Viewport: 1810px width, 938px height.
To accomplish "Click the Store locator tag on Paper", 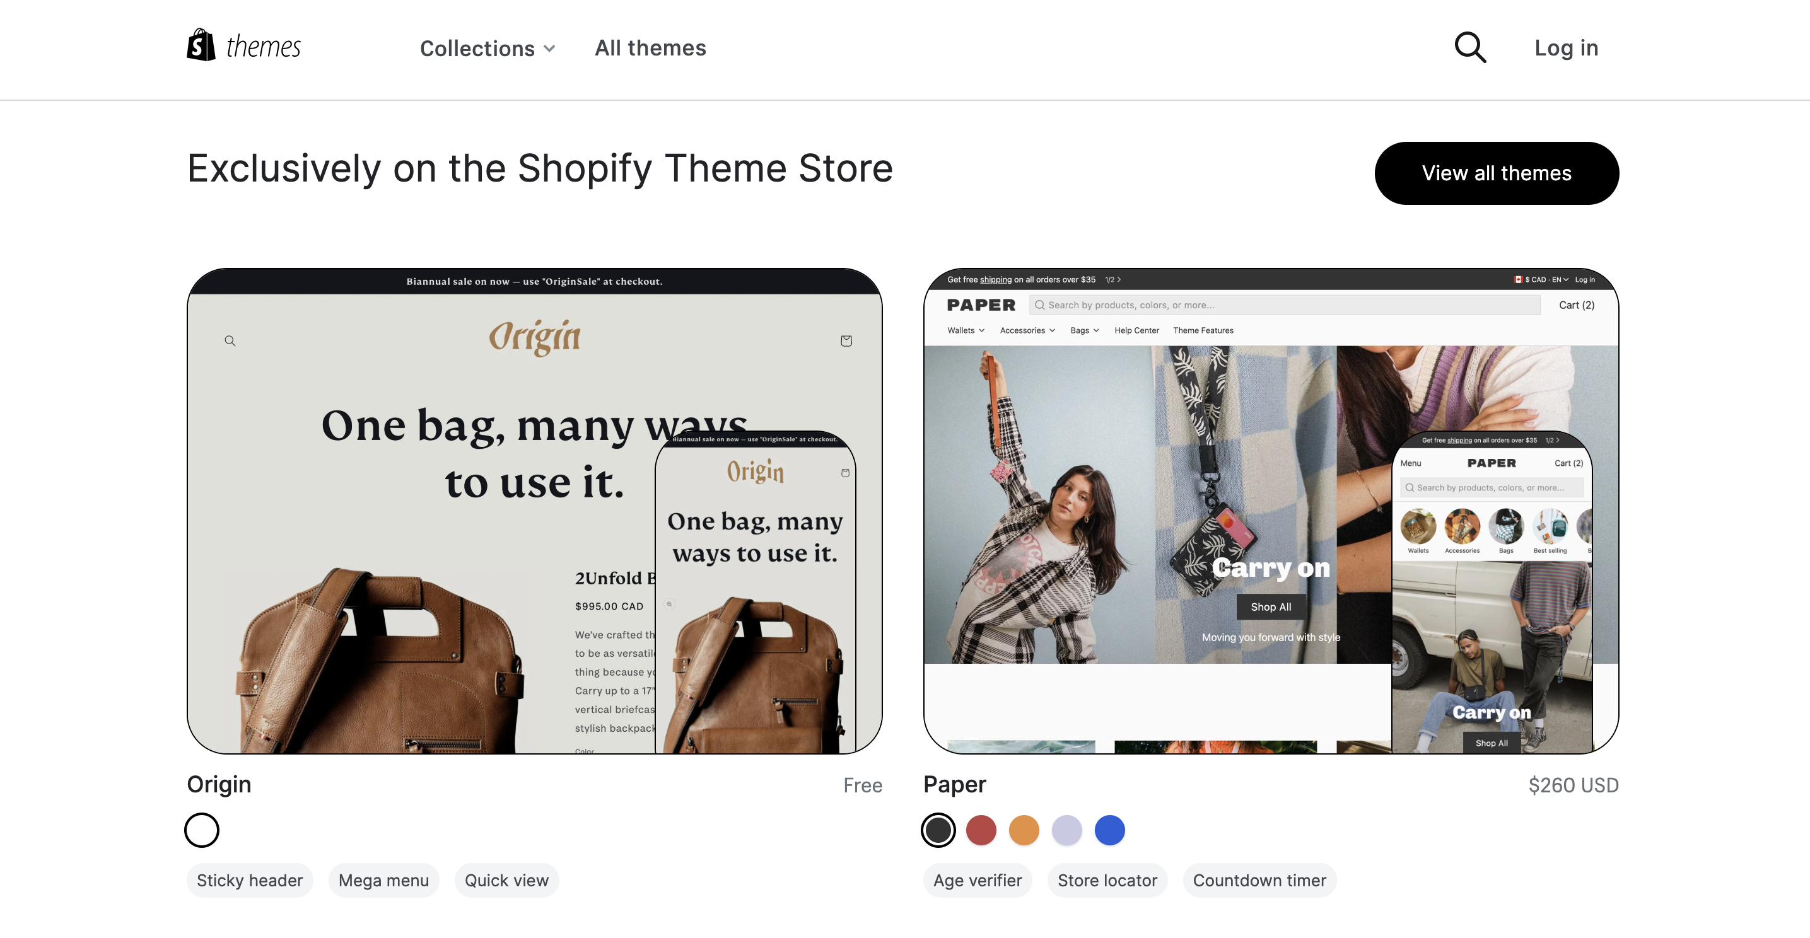I will pos(1107,881).
